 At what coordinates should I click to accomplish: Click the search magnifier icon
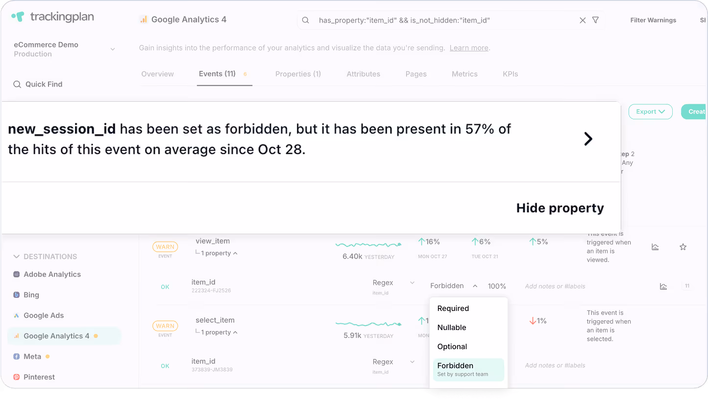click(305, 20)
